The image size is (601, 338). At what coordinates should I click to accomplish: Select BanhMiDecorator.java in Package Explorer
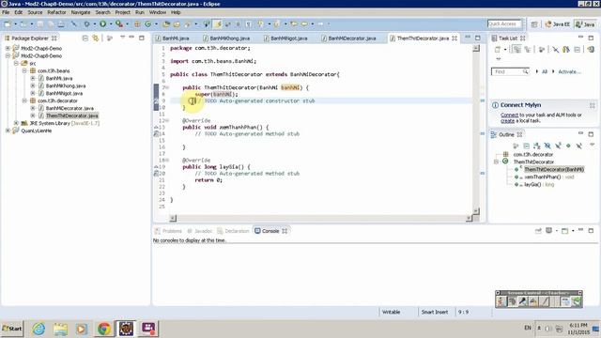coord(69,108)
